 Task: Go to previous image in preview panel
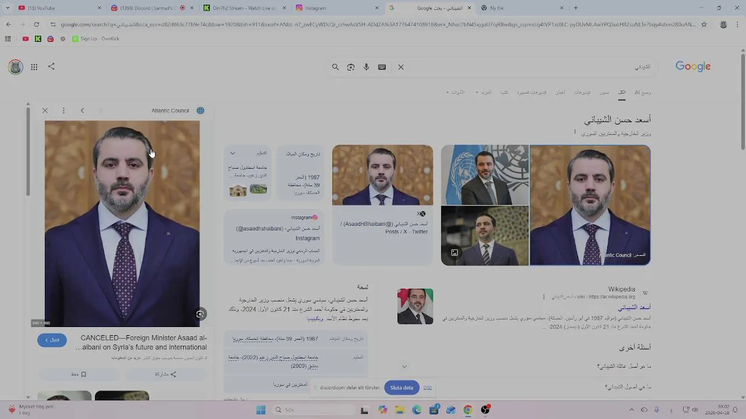point(82,111)
